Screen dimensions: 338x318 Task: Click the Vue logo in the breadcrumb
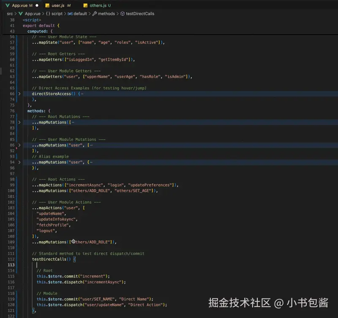[x=20, y=13]
